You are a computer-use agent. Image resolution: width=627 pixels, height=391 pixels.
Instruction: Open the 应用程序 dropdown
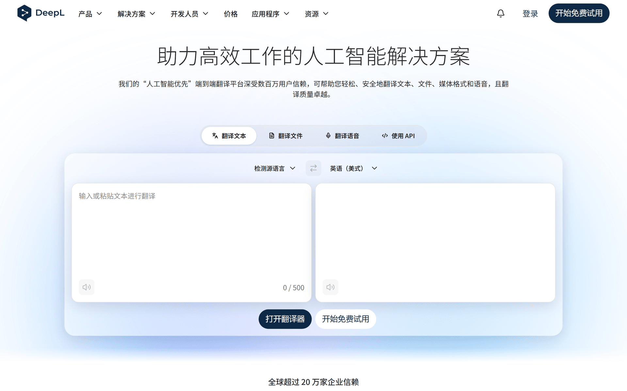270,14
